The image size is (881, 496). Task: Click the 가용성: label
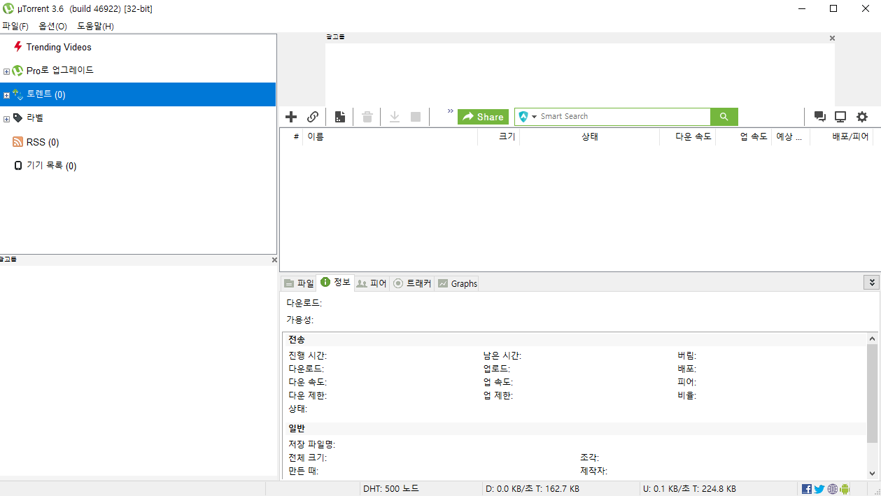pyautogui.click(x=300, y=320)
